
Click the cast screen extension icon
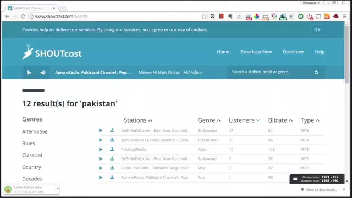[x=318, y=16]
